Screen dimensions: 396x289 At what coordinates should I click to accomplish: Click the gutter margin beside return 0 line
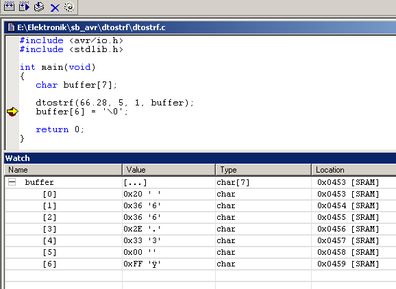coord(12,129)
